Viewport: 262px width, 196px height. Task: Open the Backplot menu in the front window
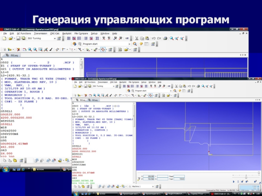coord(123,82)
